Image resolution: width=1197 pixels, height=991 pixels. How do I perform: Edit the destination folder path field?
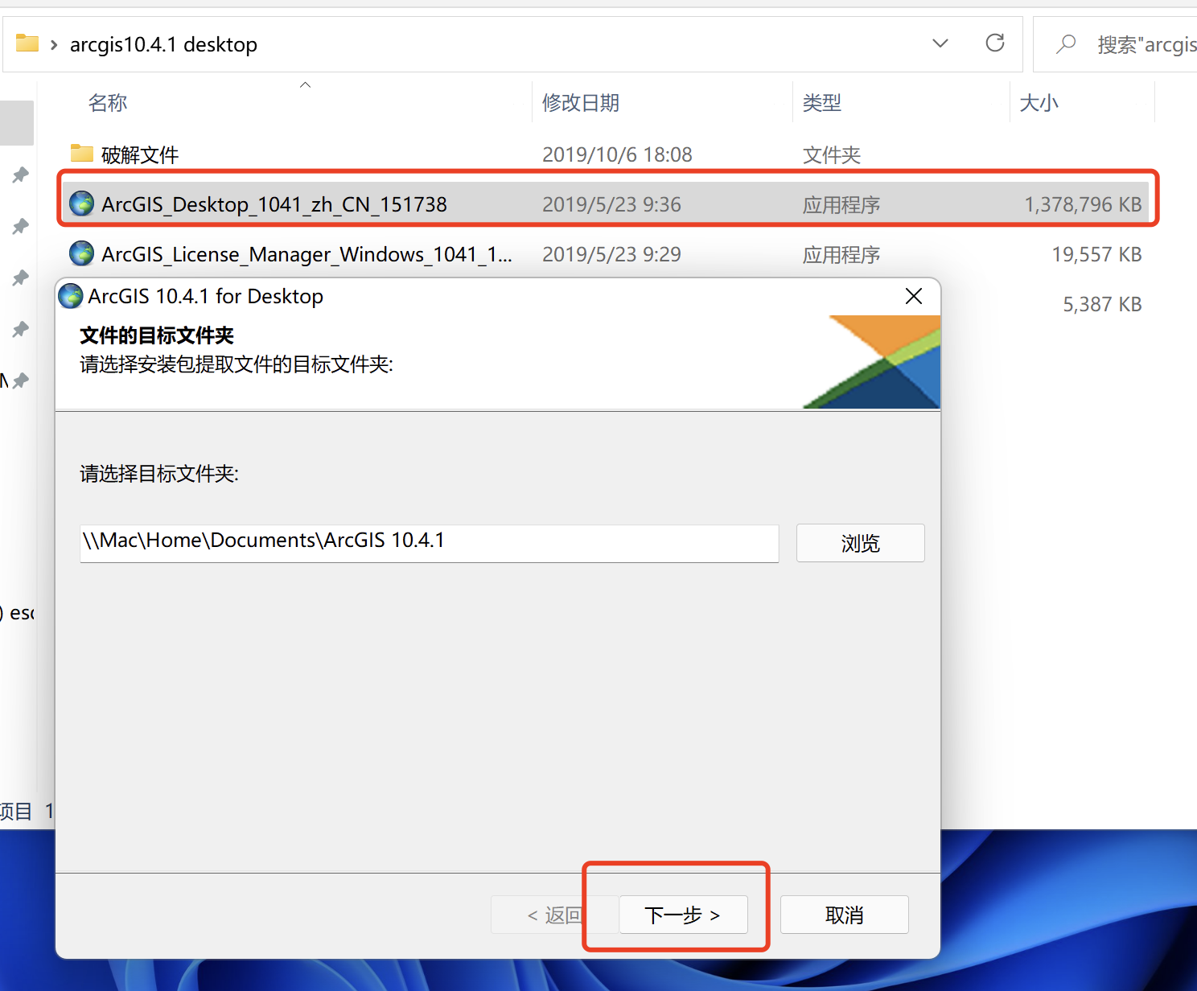coord(430,543)
